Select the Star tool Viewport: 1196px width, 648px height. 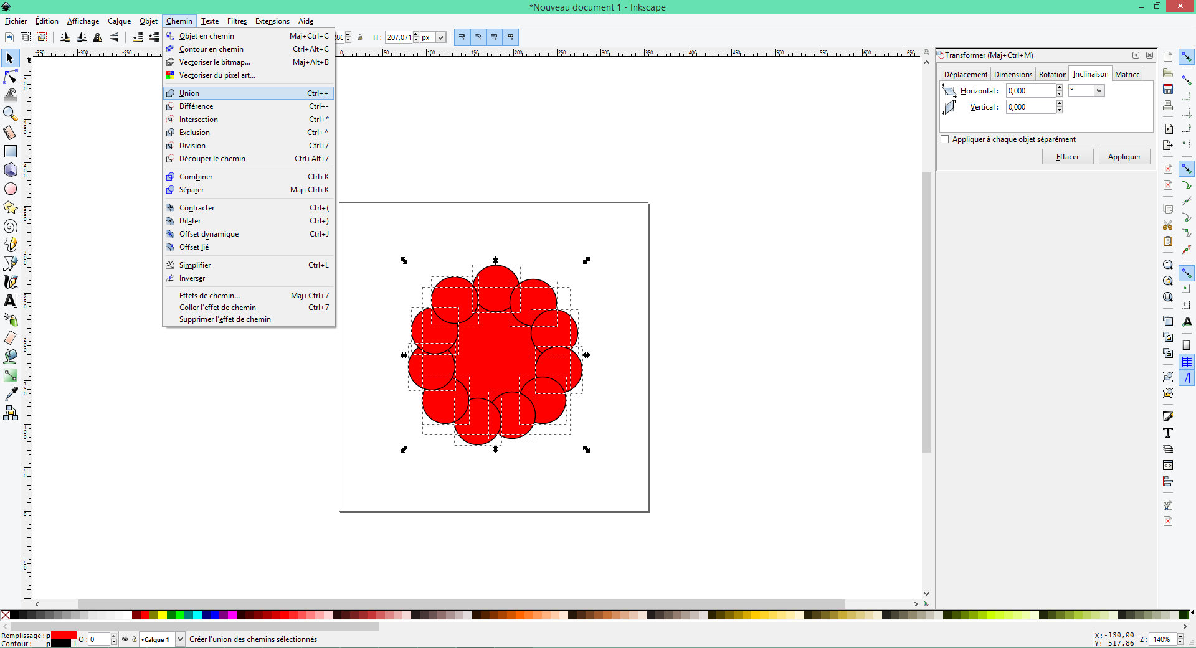coord(10,207)
